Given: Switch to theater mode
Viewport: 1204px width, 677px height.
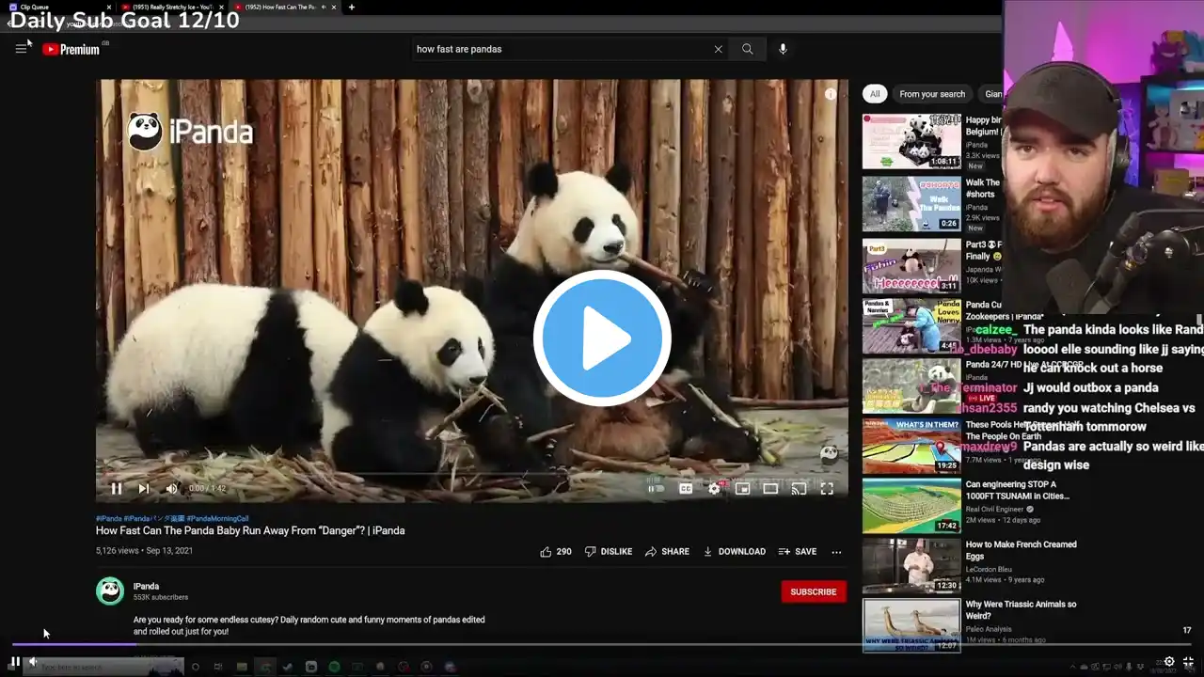Looking at the screenshot, I should [x=770, y=488].
